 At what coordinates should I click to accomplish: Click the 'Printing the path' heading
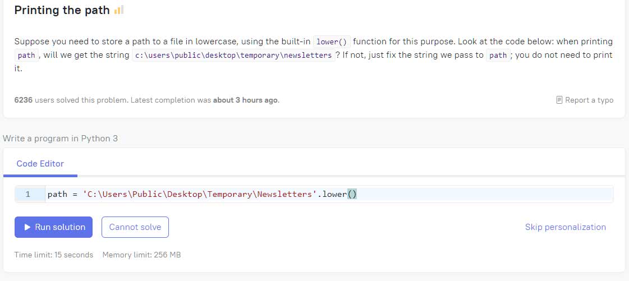[62, 11]
